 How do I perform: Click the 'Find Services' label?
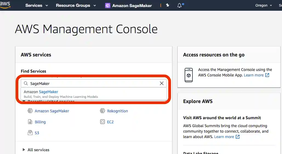[33, 71]
